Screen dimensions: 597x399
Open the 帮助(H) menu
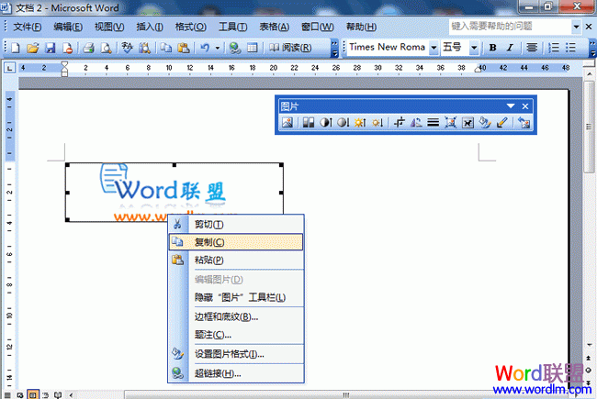click(361, 27)
